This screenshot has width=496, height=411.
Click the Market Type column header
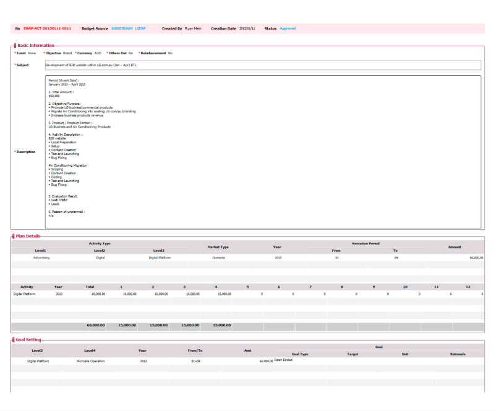pos(220,247)
